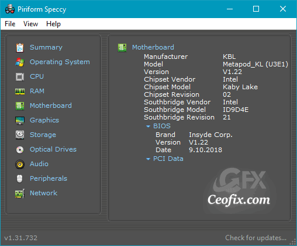The image size is (297, 246).
Task: Click the PCI Data heading
Action: tap(168, 159)
